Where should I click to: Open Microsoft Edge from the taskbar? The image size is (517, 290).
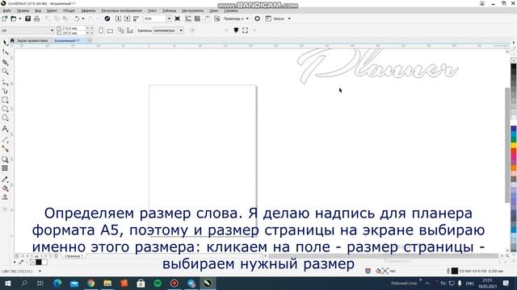(57, 283)
